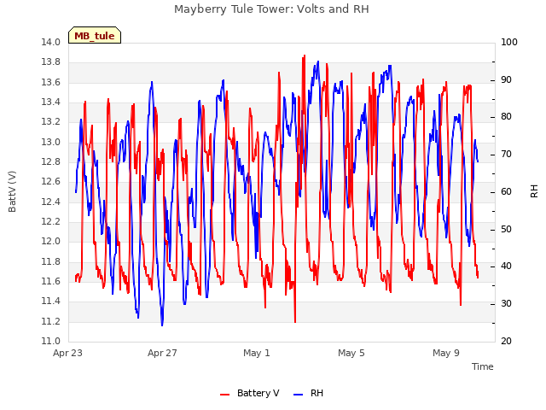Select the Apr 23 date tick
The width and height of the screenshot is (546, 410).
point(67,353)
